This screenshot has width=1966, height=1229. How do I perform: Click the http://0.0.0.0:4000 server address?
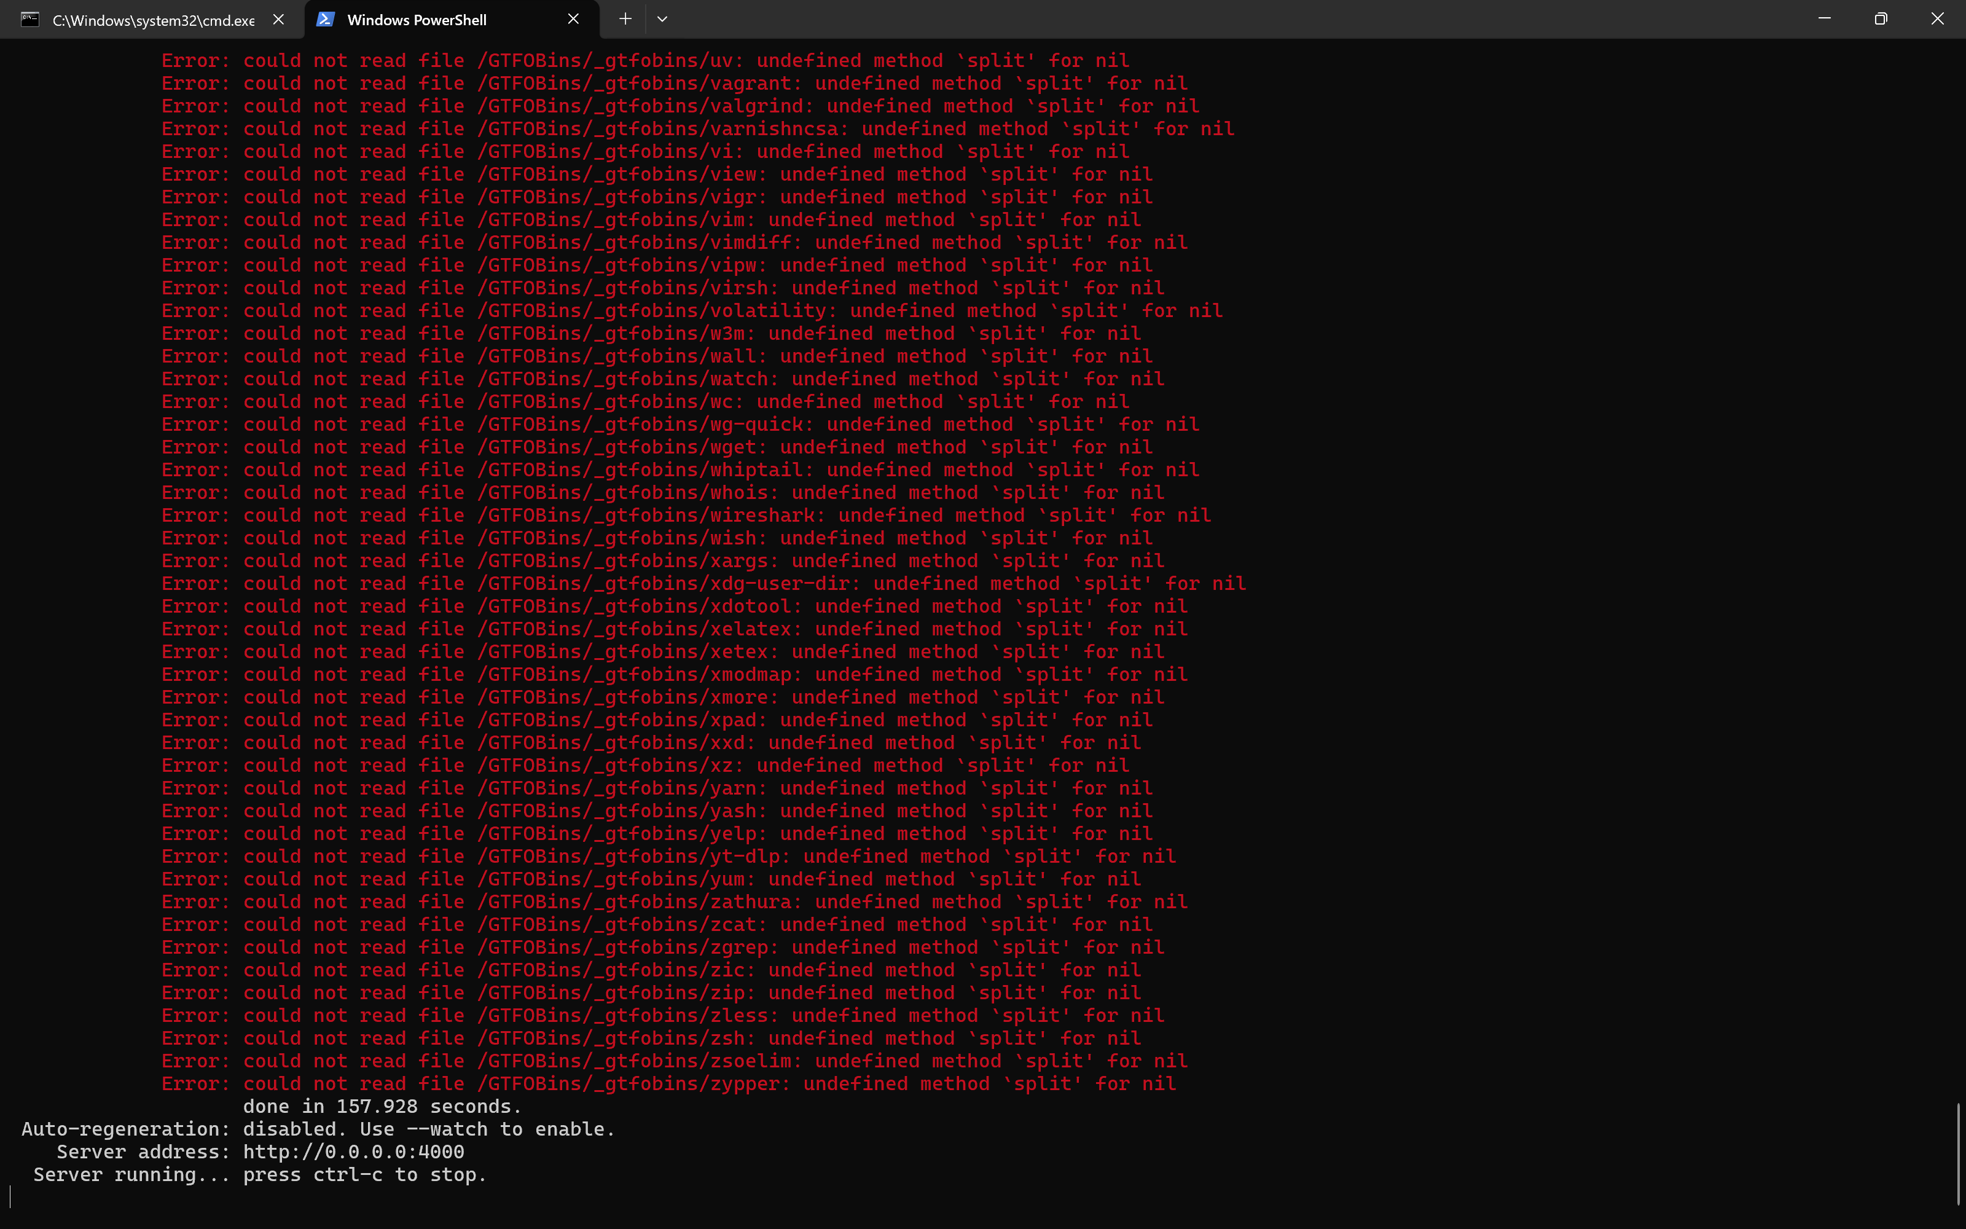point(353,1152)
